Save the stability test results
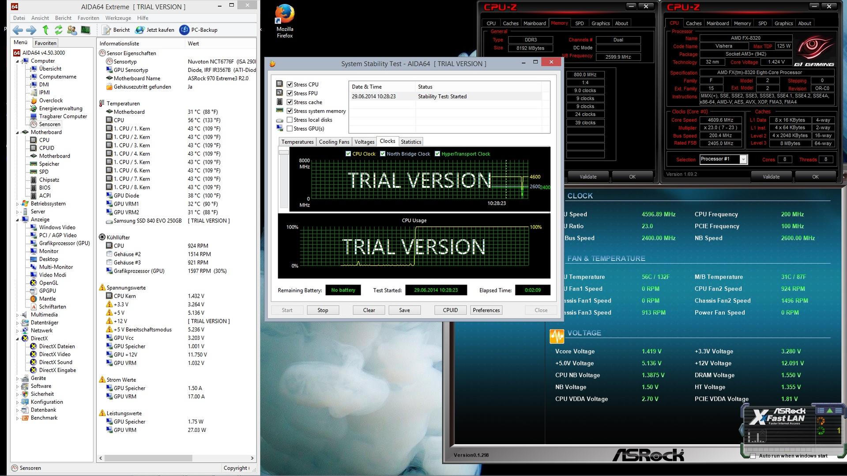The width and height of the screenshot is (847, 476). pos(405,310)
